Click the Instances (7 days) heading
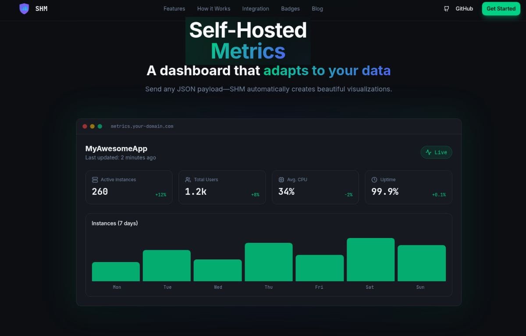 click(x=115, y=223)
